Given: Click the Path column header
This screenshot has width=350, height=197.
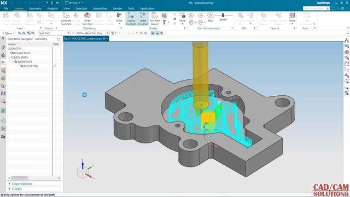Looking at the screenshot, I should 56,44.
